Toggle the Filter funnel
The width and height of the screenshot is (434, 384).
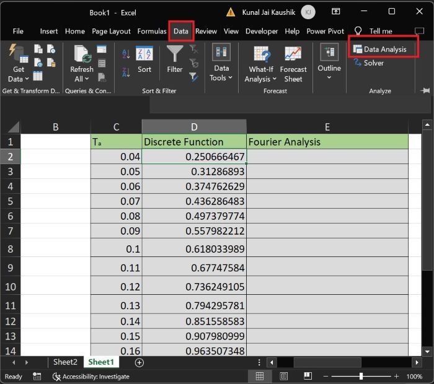point(175,61)
